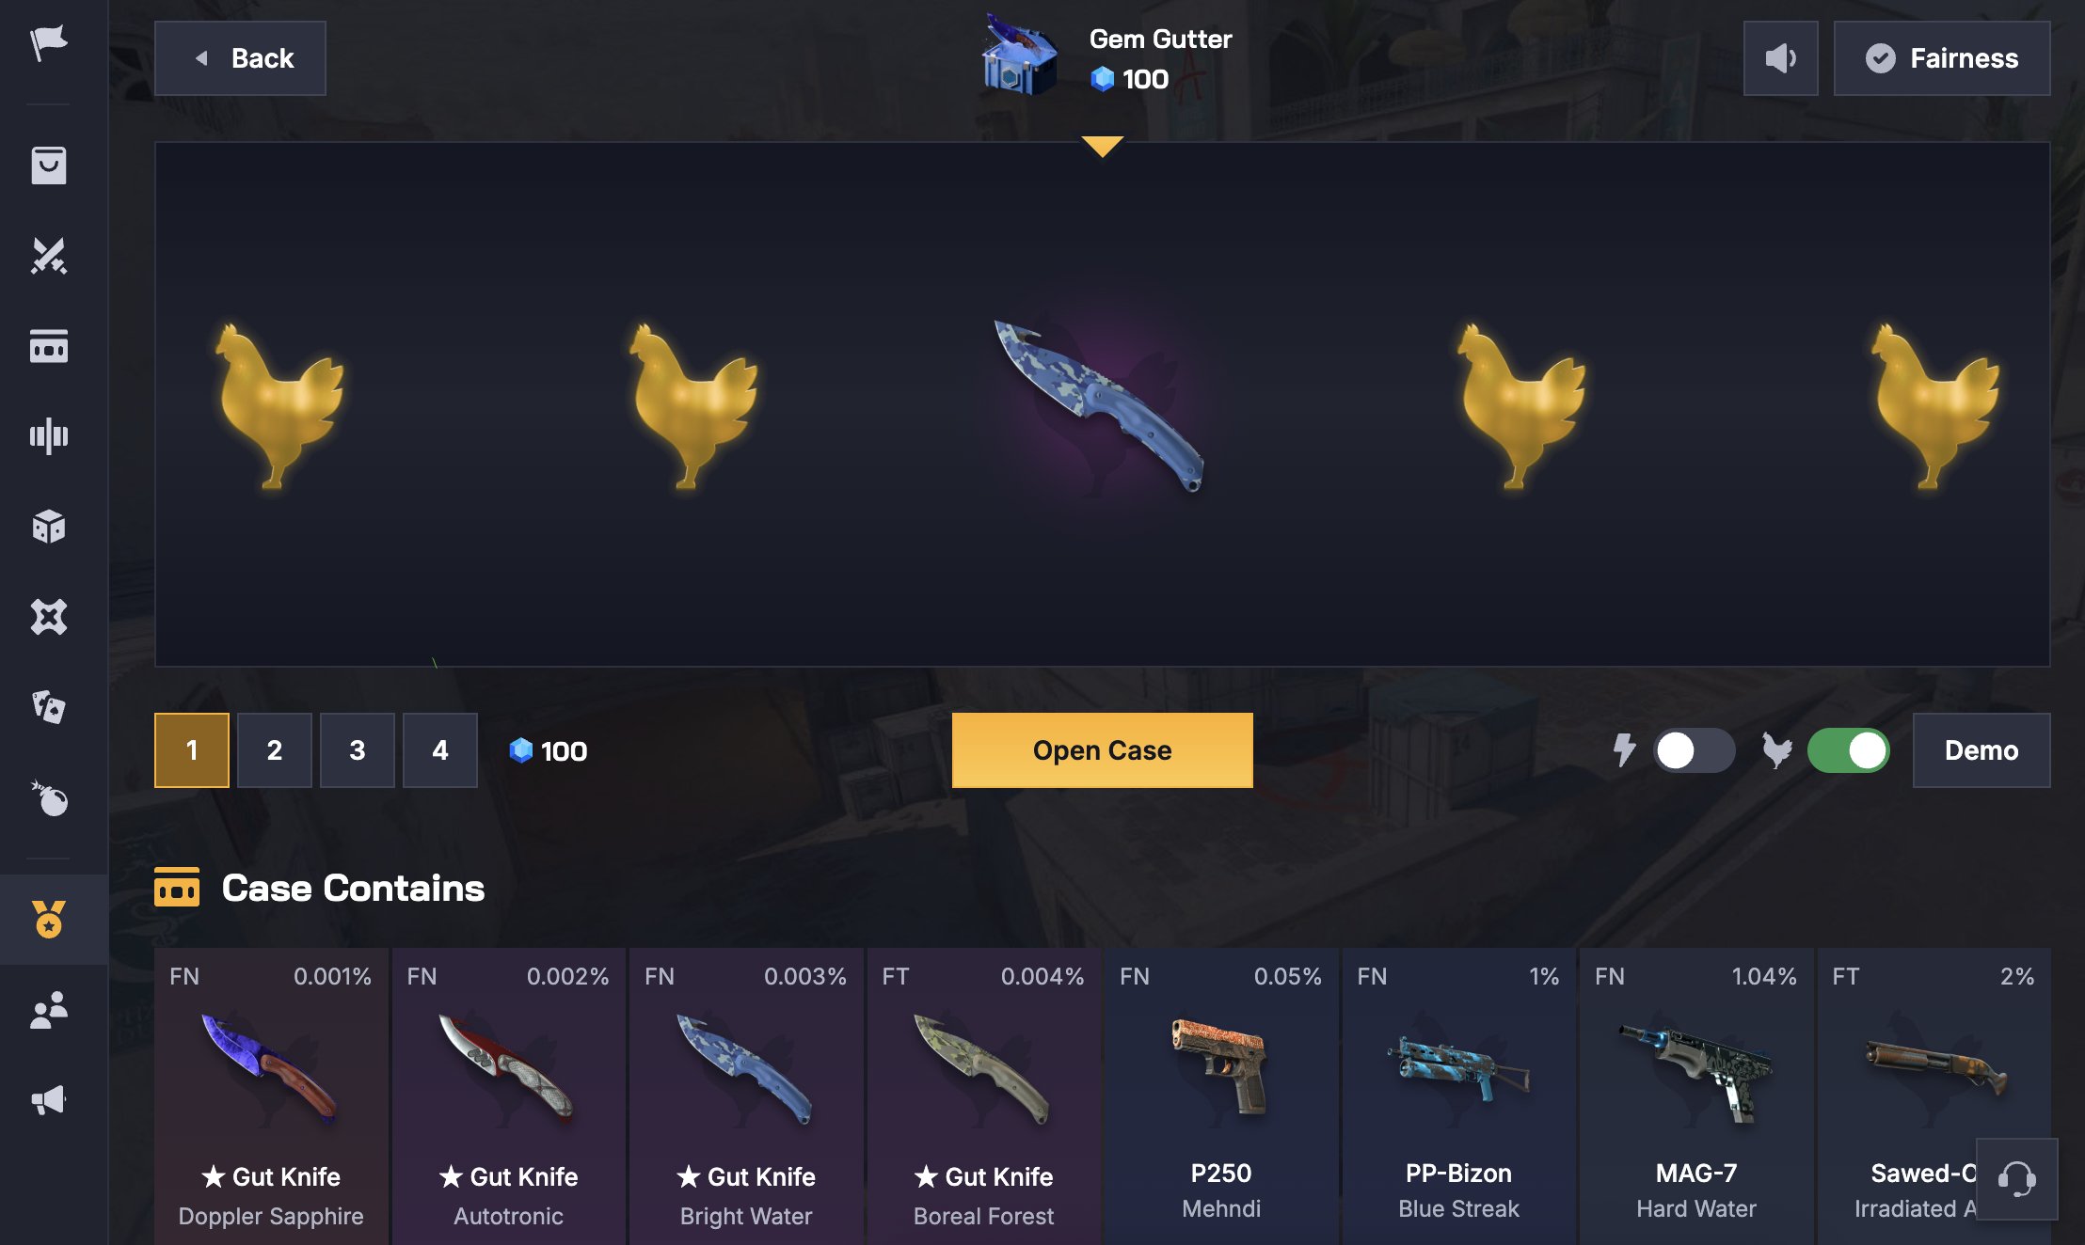Screen dimensions: 2085x1245
Task: Disable the chicken animation toggle
Action: 1848,750
